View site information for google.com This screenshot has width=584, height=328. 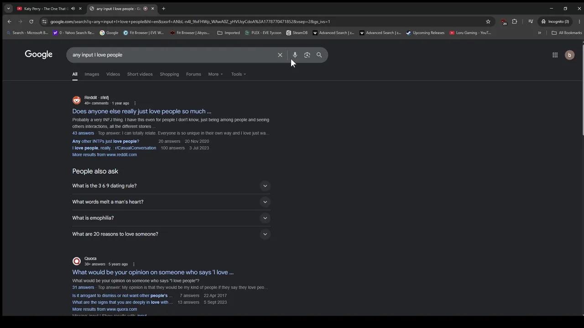tap(44, 21)
